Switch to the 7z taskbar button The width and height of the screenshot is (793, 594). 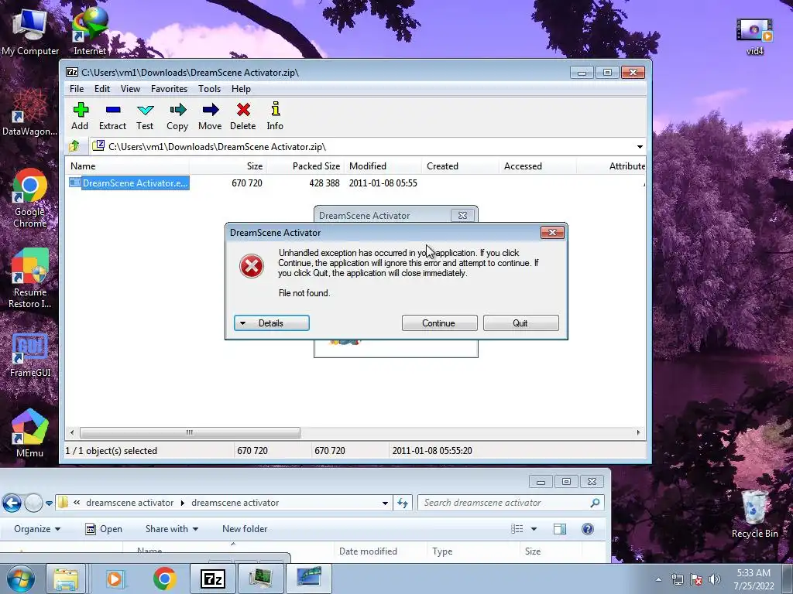tap(212, 579)
